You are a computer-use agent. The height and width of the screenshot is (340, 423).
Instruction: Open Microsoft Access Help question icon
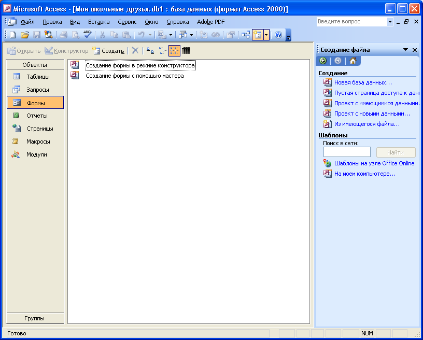point(278,35)
